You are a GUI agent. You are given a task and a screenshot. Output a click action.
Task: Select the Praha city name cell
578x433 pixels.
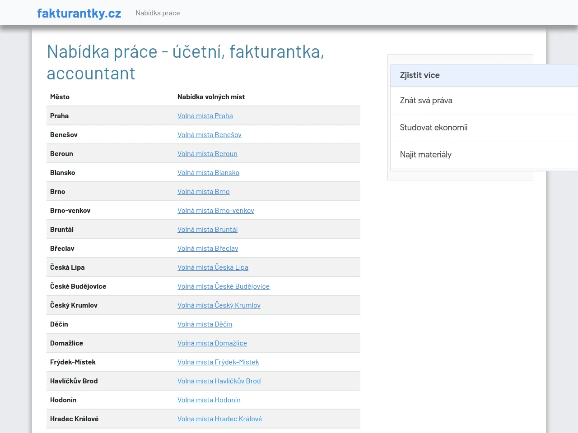pos(110,116)
